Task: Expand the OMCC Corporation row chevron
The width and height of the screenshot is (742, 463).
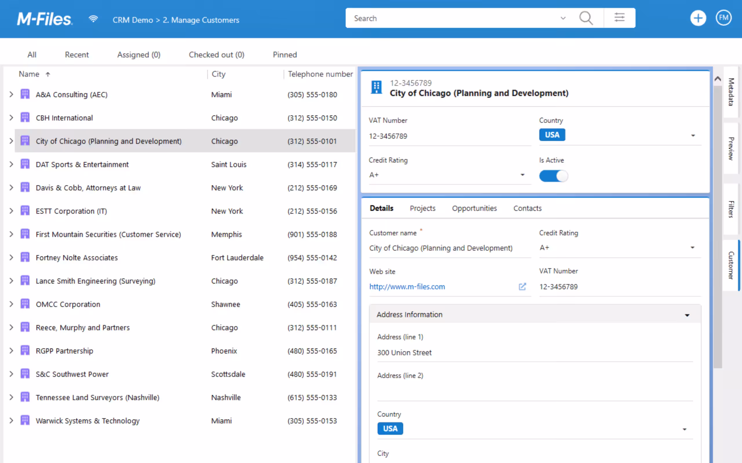Action: point(11,304)
